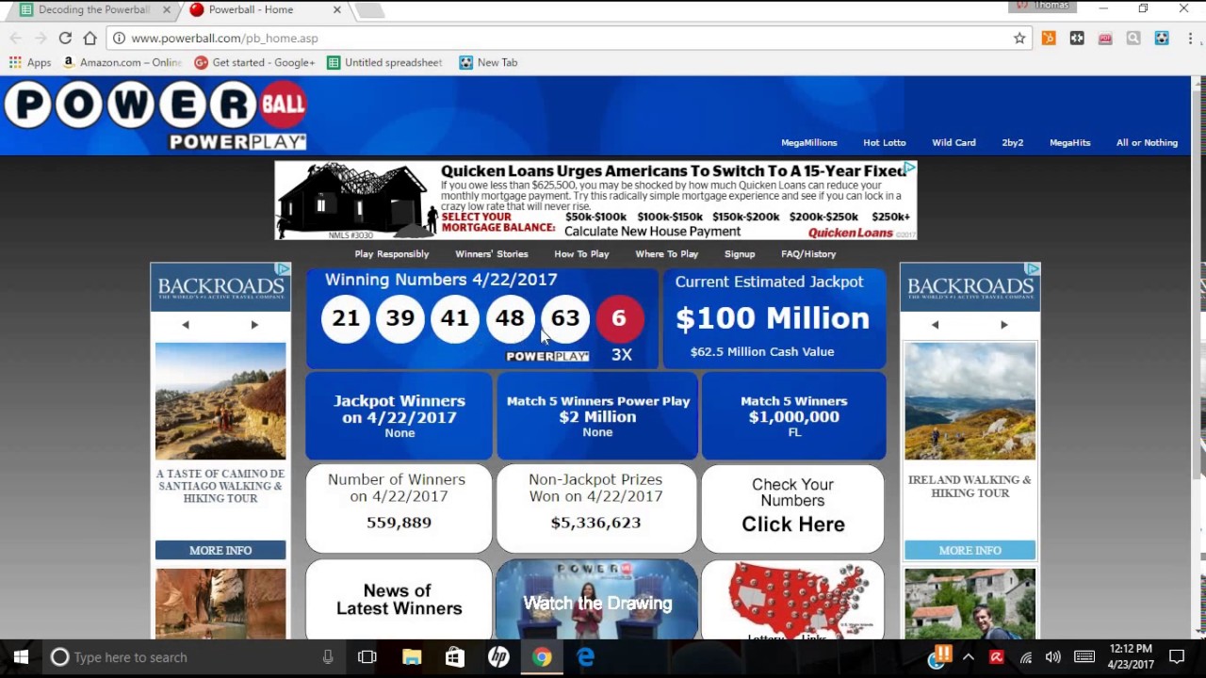Open the FAQ/History link
Screen dimensions: 1206x678
coord(808,254)
